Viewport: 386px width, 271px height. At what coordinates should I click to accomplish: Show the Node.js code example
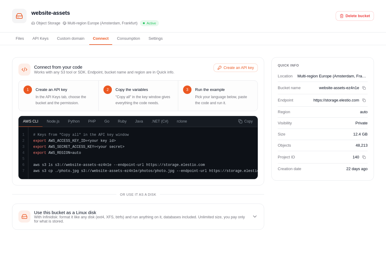click(53, 121)
